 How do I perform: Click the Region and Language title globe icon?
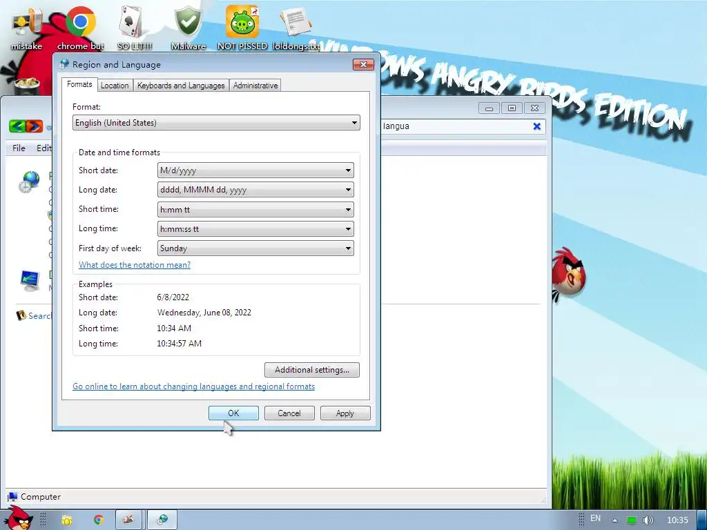[64, 64]
